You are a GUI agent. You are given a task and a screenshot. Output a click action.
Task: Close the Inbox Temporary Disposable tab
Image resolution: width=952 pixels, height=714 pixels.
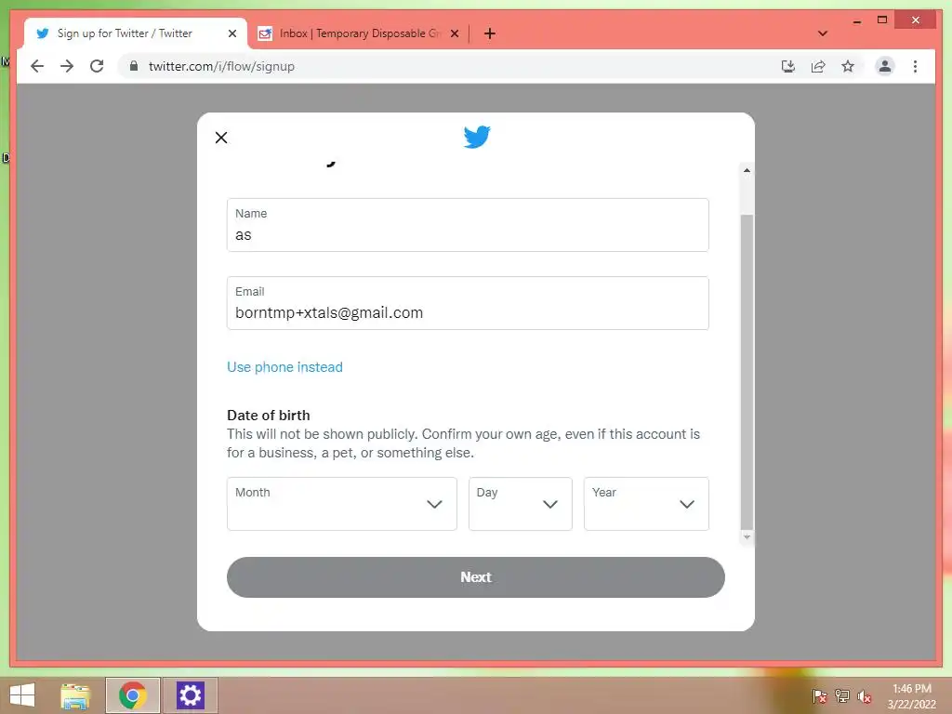(x=454, y=33)
